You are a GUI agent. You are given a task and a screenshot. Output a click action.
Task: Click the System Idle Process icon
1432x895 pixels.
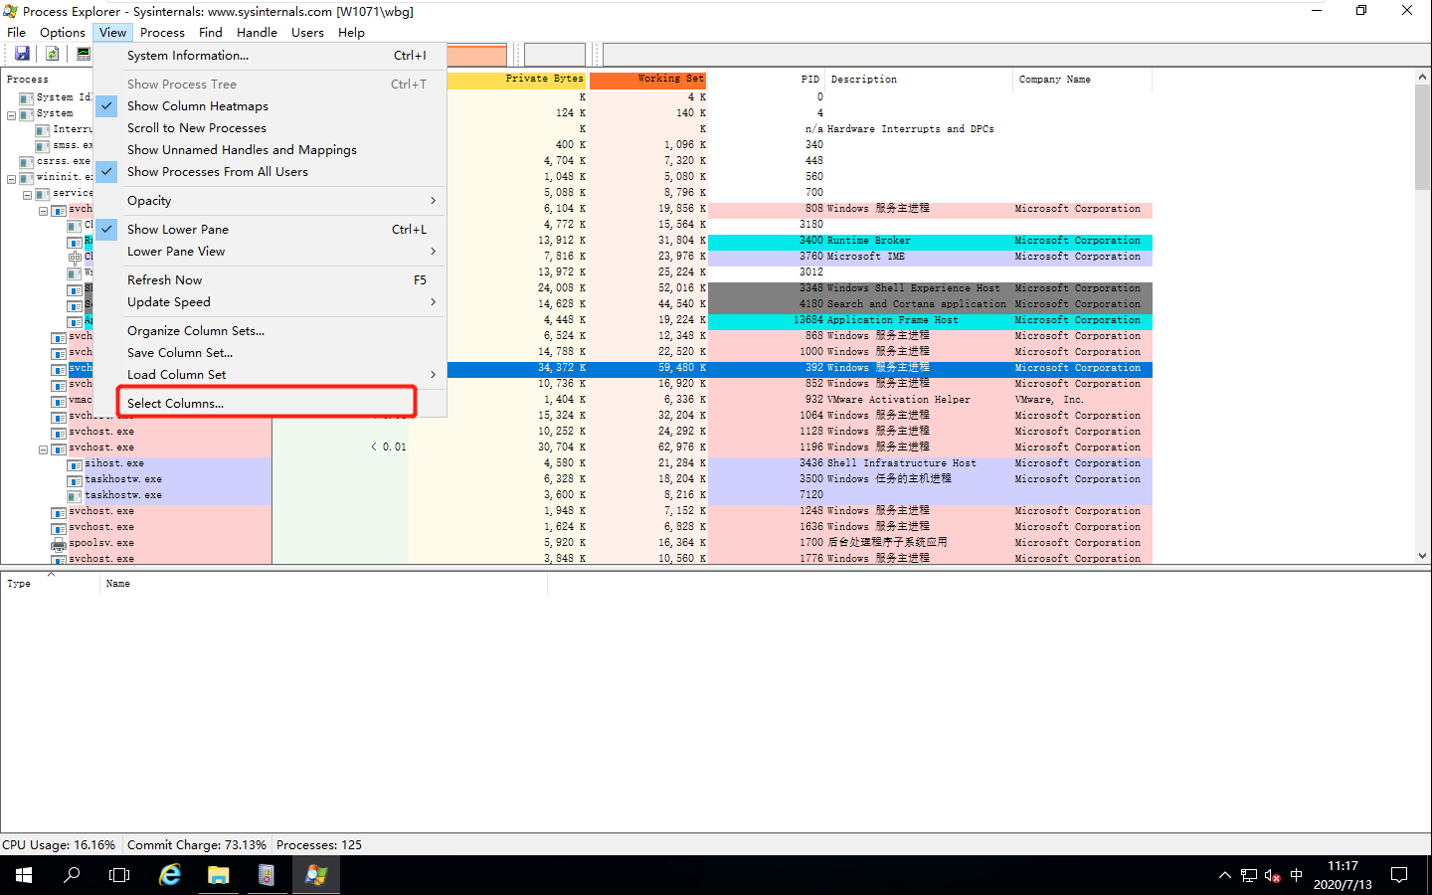(x=27, y=97)
